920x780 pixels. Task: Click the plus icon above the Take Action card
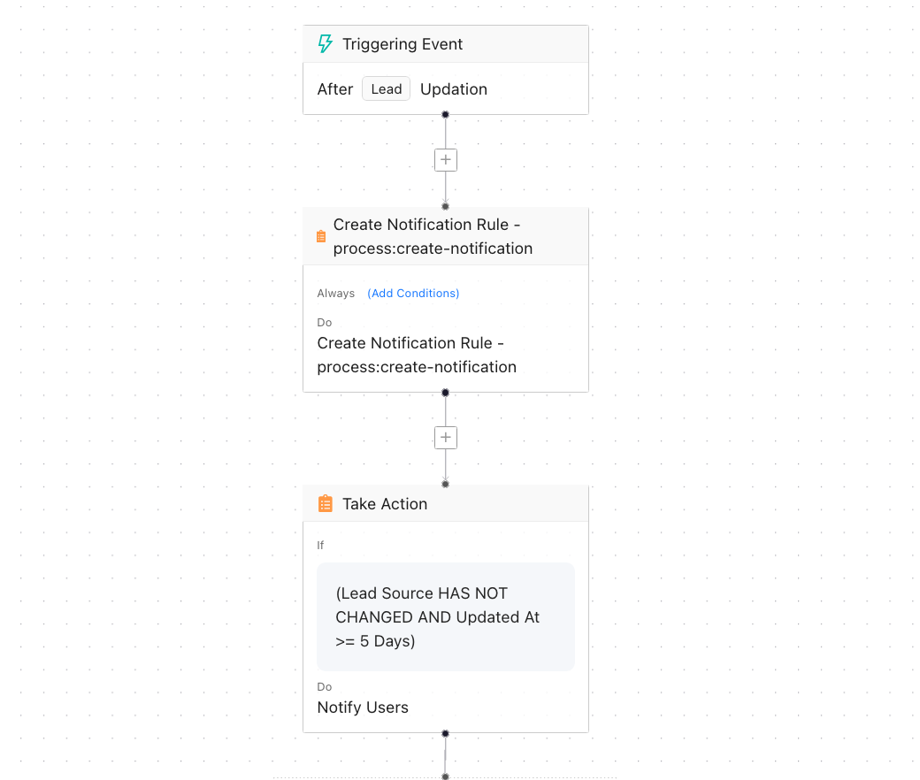click(445, 437)
